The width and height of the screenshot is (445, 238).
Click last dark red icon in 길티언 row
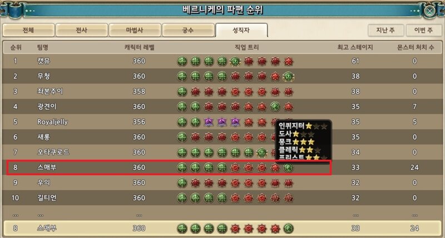pos(289,198)
